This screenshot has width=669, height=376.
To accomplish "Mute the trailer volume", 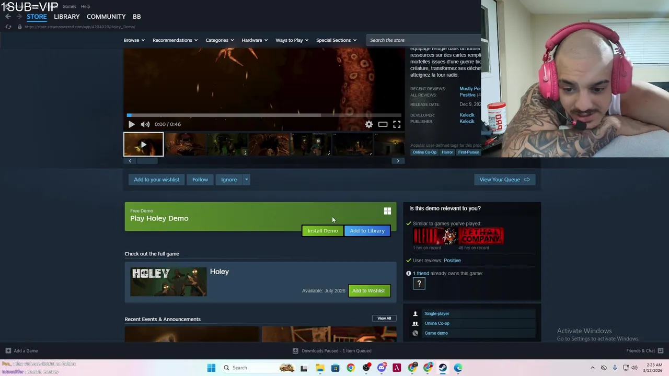I will pos(145,124).
